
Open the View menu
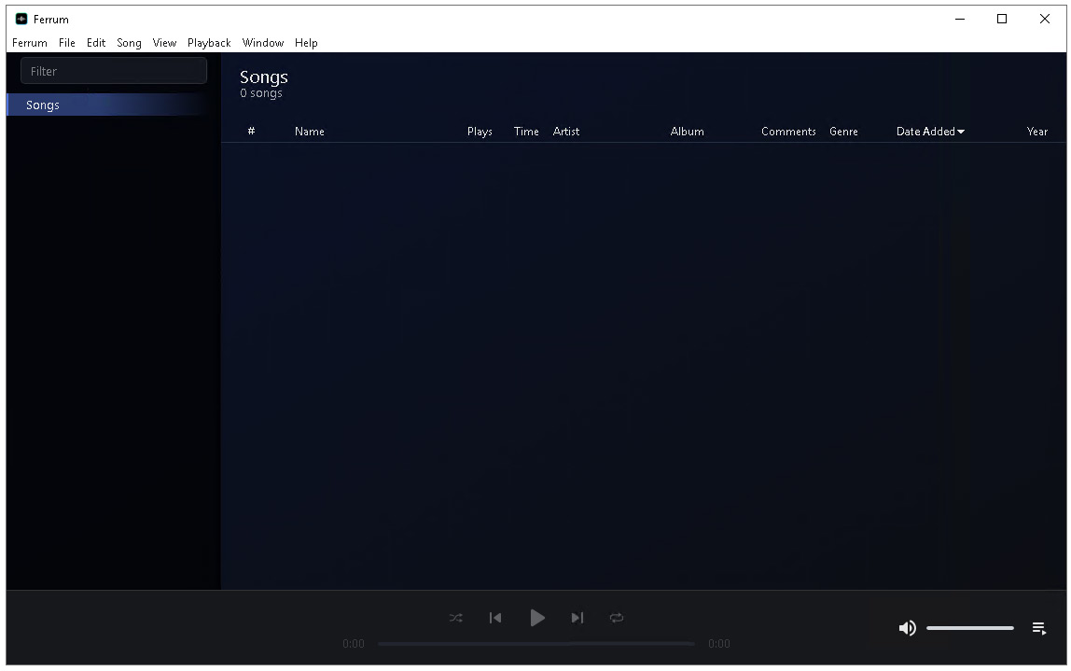[164, 42]
